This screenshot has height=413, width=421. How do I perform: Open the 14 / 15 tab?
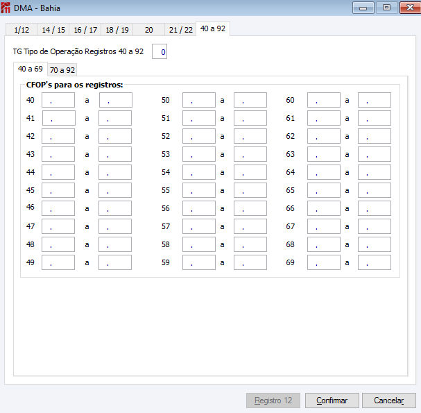click(x=53, y=30)
